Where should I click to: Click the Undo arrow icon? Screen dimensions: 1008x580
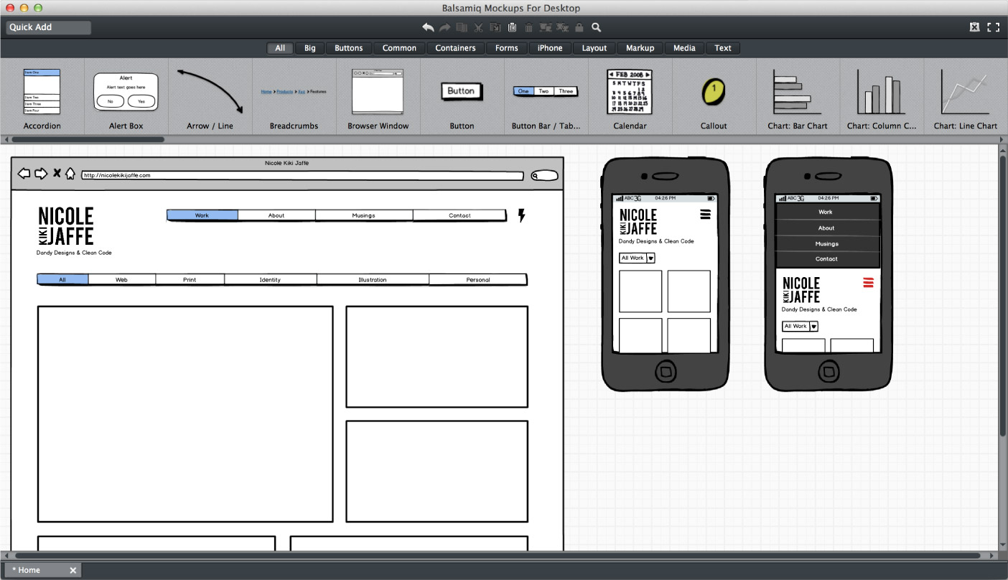(x=428, y=27)
